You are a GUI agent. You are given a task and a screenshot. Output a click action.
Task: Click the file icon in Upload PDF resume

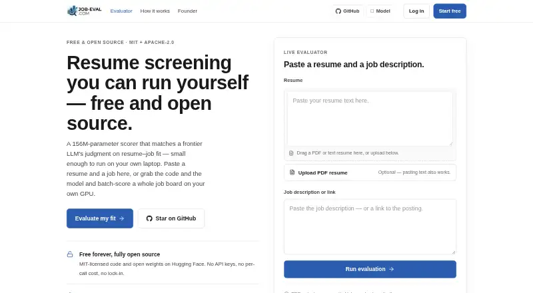[x=292, y=172]
